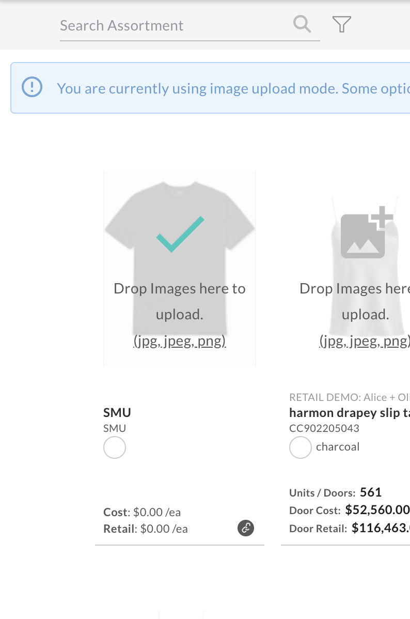Click the SMU t-shirt upload drop zone
This screenshot has height=619, width=410.
click(x=180, y=269)
